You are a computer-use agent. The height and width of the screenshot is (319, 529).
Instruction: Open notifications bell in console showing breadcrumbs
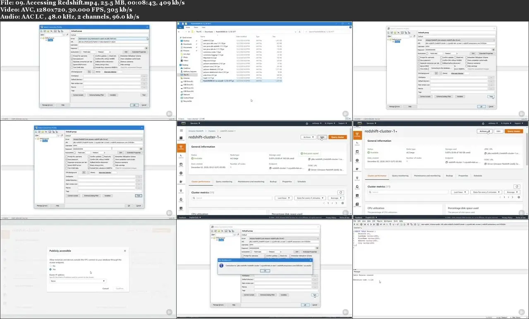tap(307, 123)
